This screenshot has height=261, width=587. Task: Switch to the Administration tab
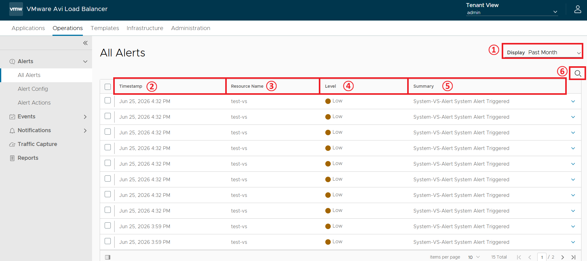pyautogui.click(x=191, y=28)
